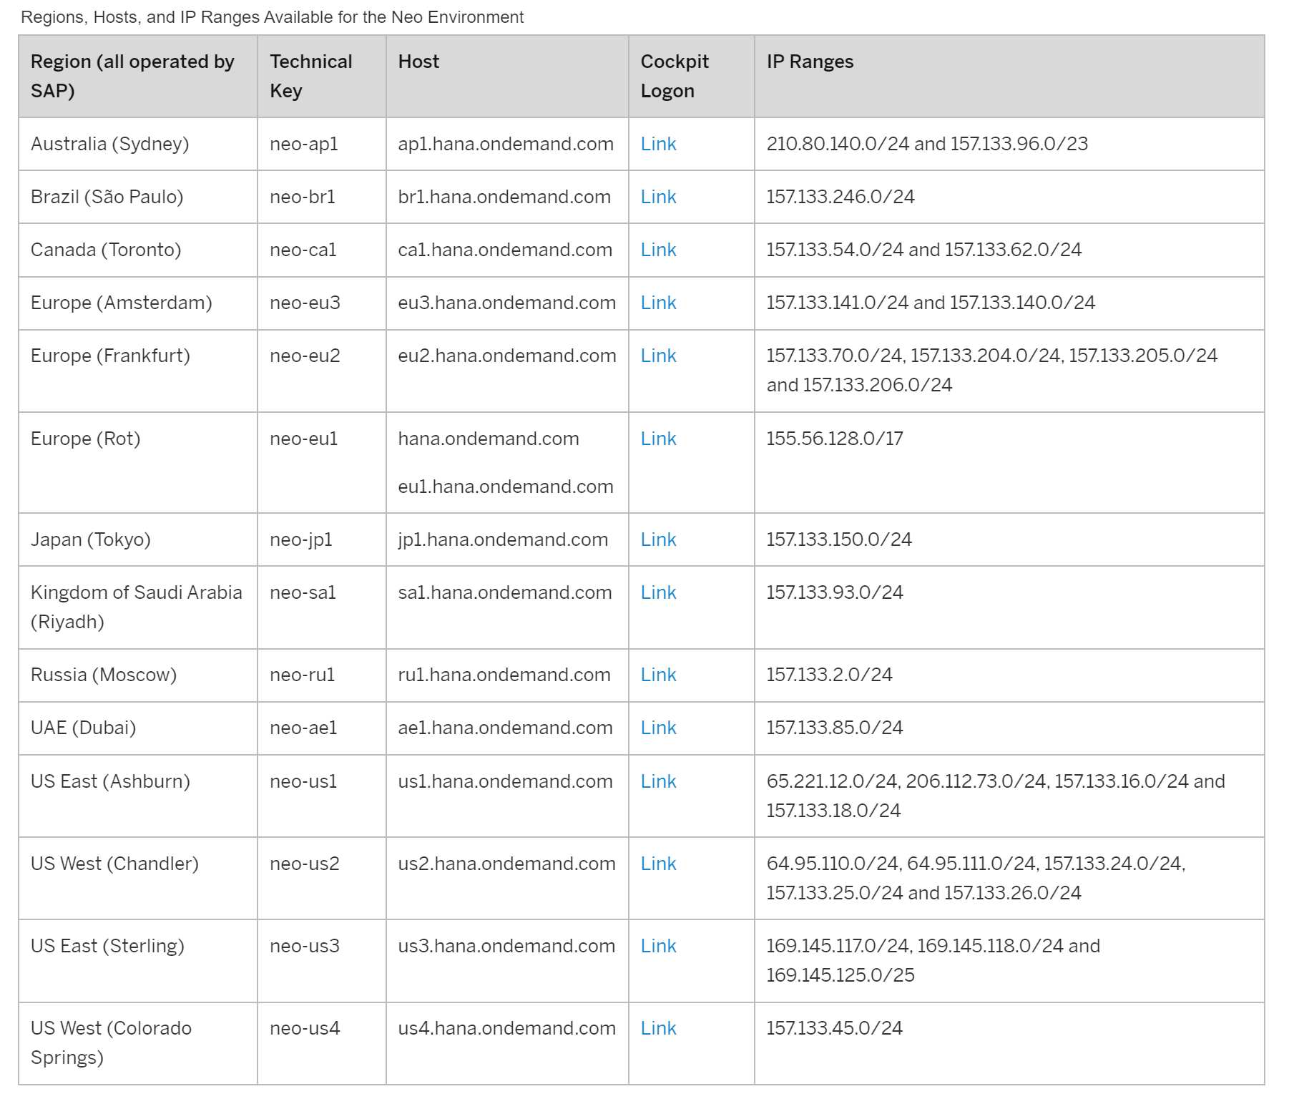The image size is (1294, 1104).
Task: Select IP range '157.133.150.0/24'
Action: [839, 539]
